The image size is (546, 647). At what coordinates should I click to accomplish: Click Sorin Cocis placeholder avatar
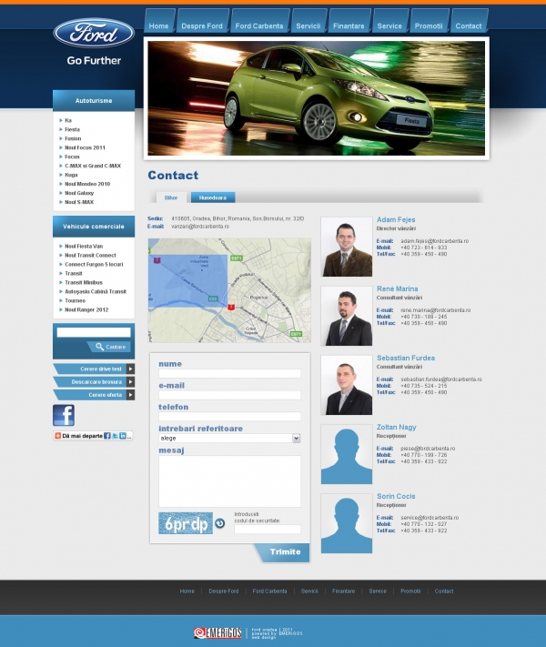[347, 523]
